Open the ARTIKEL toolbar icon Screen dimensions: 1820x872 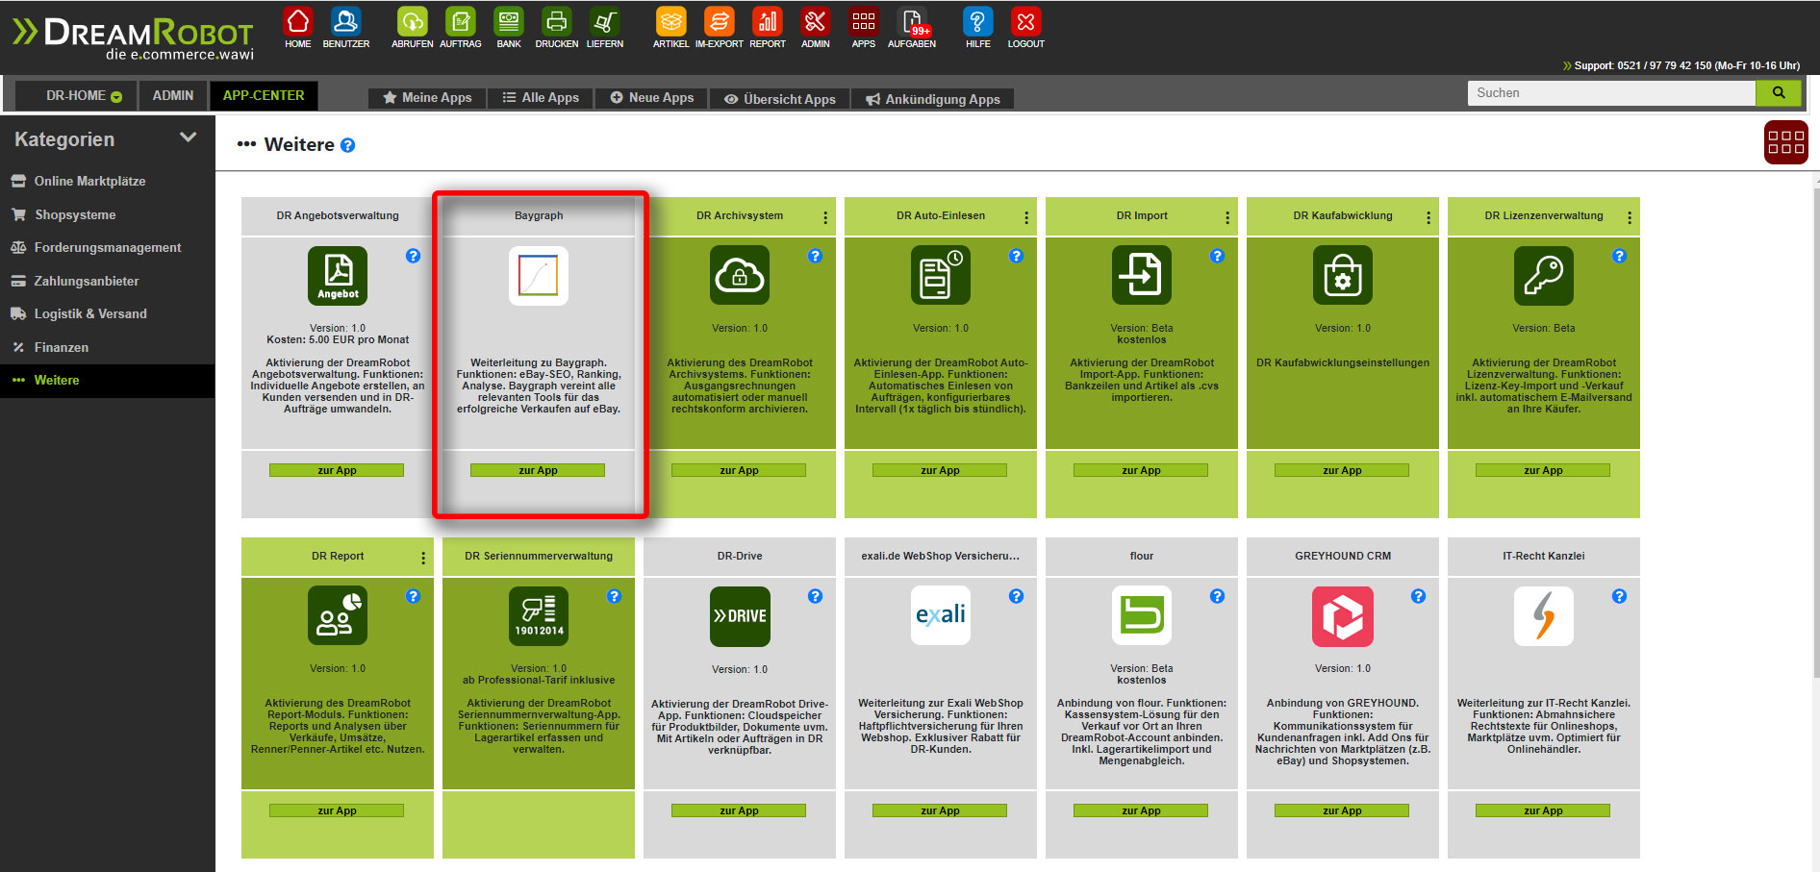[x=670, y=21]
